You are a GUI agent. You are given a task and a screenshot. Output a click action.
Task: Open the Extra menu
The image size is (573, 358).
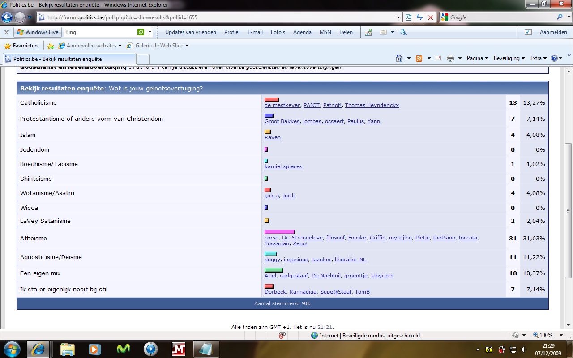click(x=538, y=58)
